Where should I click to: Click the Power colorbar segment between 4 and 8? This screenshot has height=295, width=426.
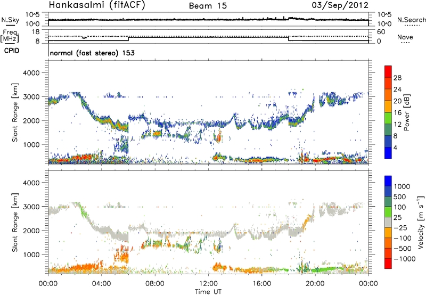[388, 141]
